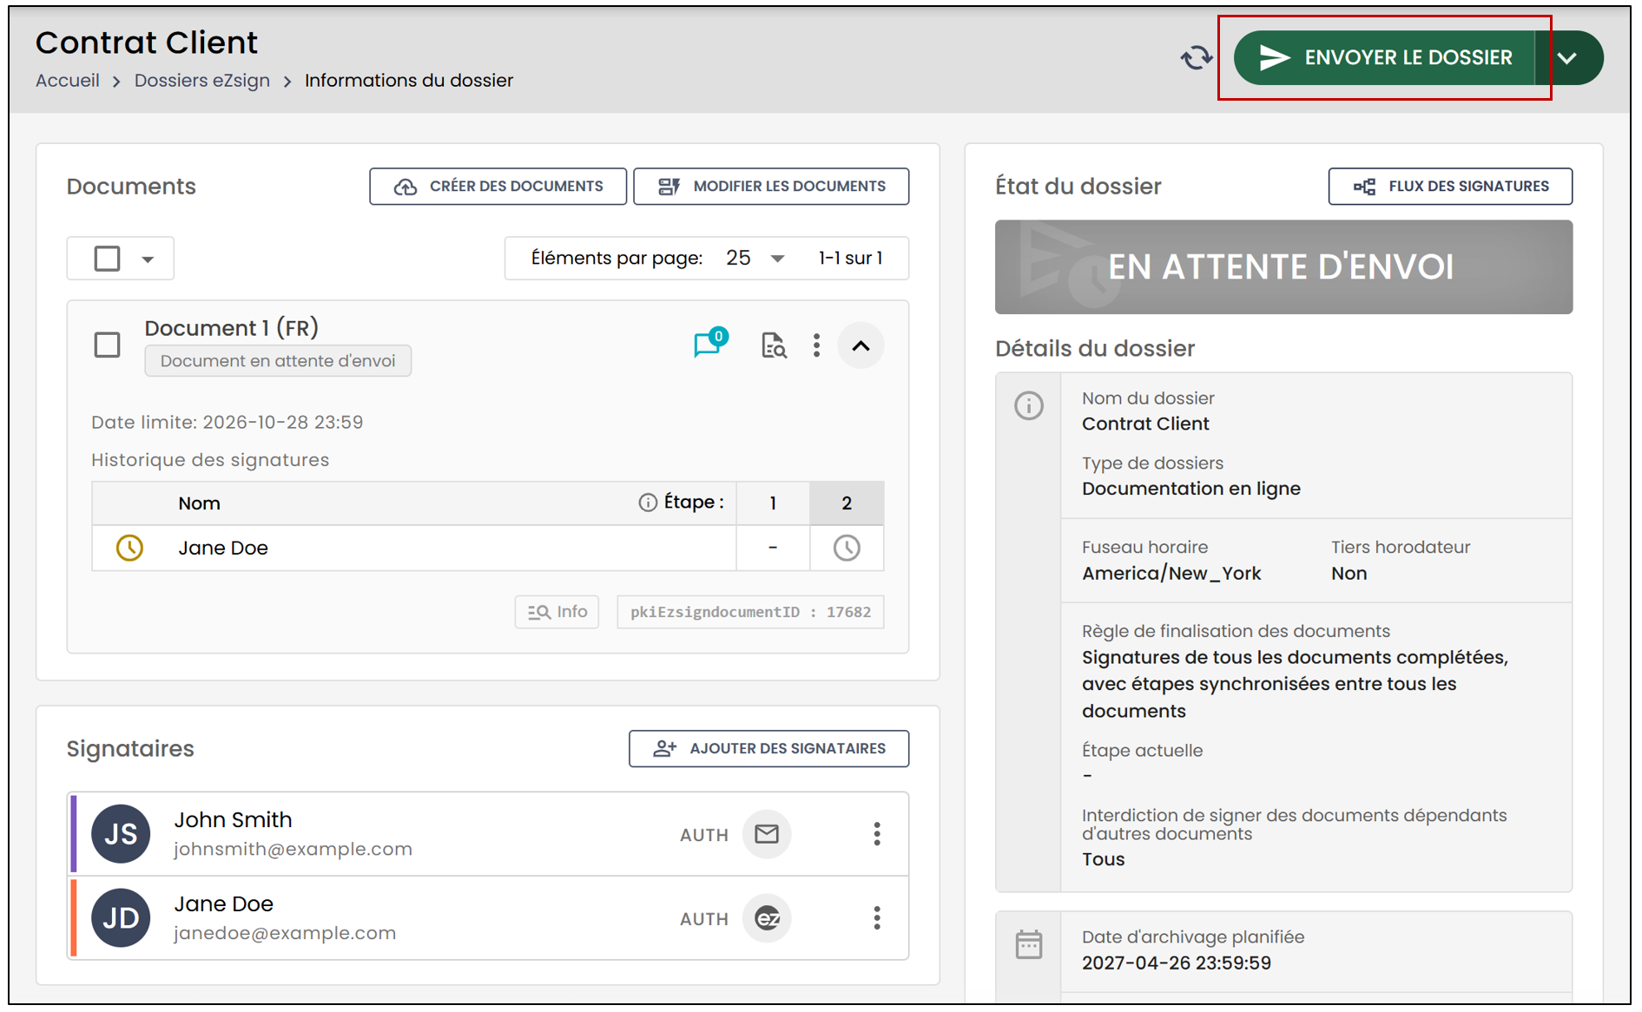
Task: Open Document 1 three-dot options menu
Action: point(816,345)
